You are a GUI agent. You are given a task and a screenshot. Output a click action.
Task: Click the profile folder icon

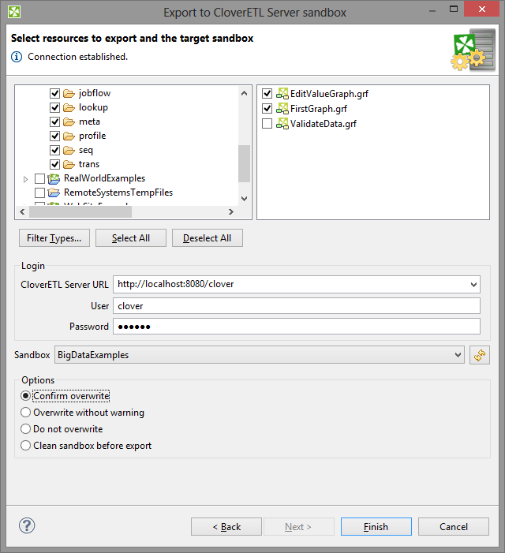69,136
